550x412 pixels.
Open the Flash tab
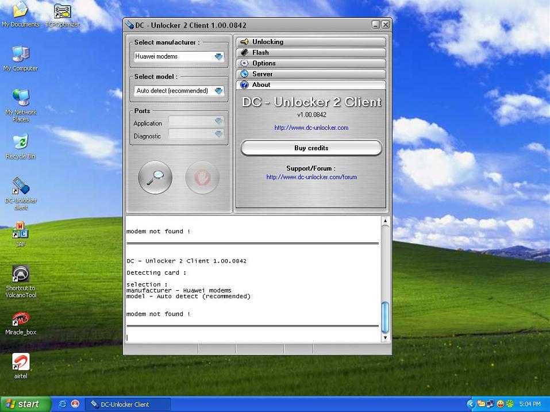(x=311, y=53)
